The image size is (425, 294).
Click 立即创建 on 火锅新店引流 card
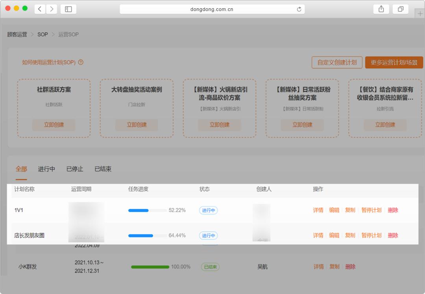coord(220,125)
